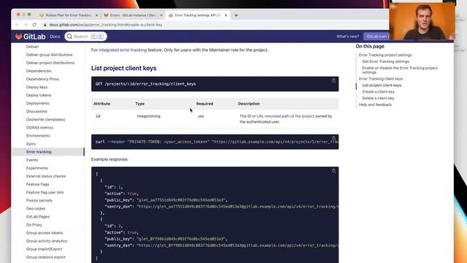The width and height of the screenshot is (467, 263).
Task: Jump to List project client keys section
Action: (x=382, y=85)
